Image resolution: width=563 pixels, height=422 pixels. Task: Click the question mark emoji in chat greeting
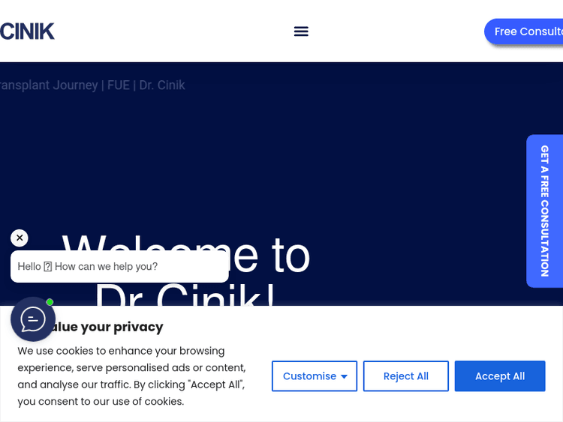click(x=48, y=266)
